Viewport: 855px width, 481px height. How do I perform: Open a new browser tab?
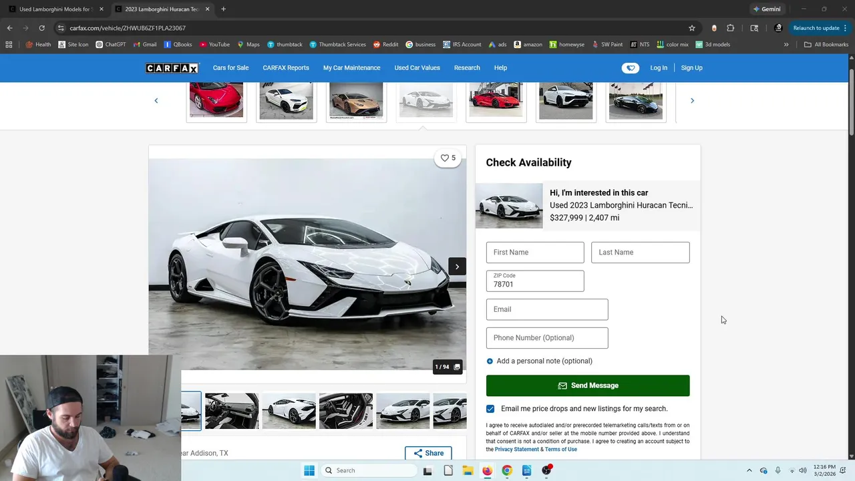pos(223,9)
